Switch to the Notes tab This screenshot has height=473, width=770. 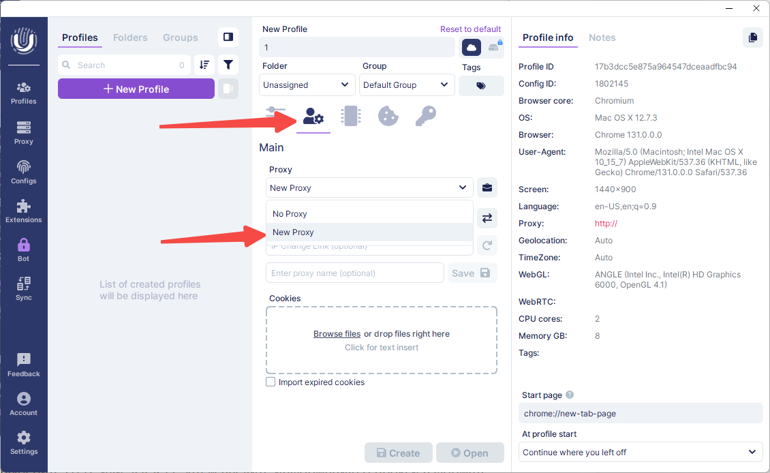coord(602,37)
